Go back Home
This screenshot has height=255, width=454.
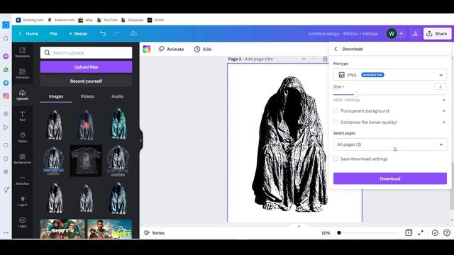[x=28, y=33]
